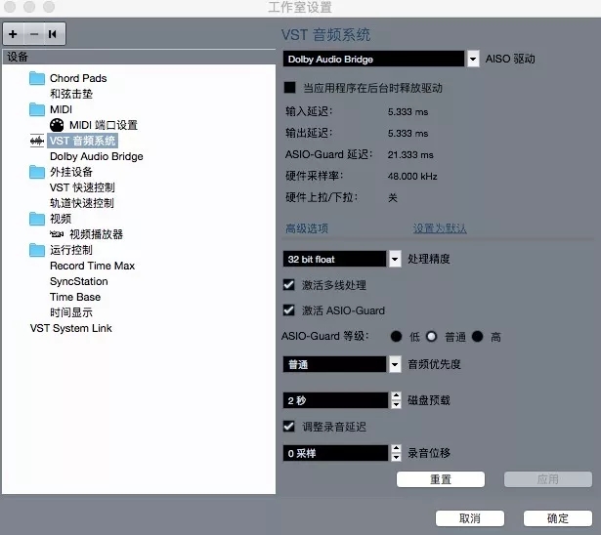Open the 外挂设备 folder icon
The height and width of the screenshot is (535, 601).
[x=37, y=172]
